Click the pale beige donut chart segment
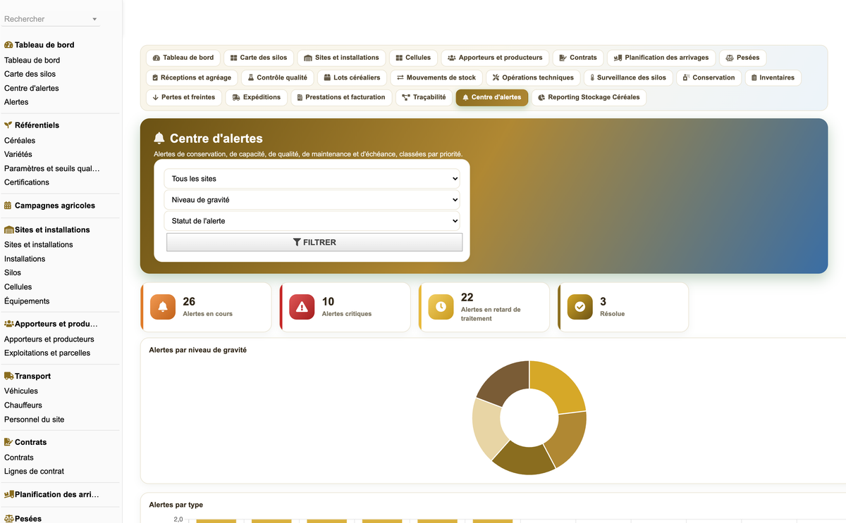846x523 pixels. point(489,429)
